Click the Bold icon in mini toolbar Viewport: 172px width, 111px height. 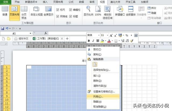click(89, 41)
